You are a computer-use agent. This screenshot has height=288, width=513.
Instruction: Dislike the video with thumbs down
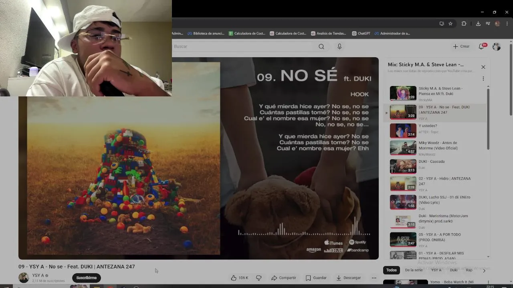(x=259, y=278)
